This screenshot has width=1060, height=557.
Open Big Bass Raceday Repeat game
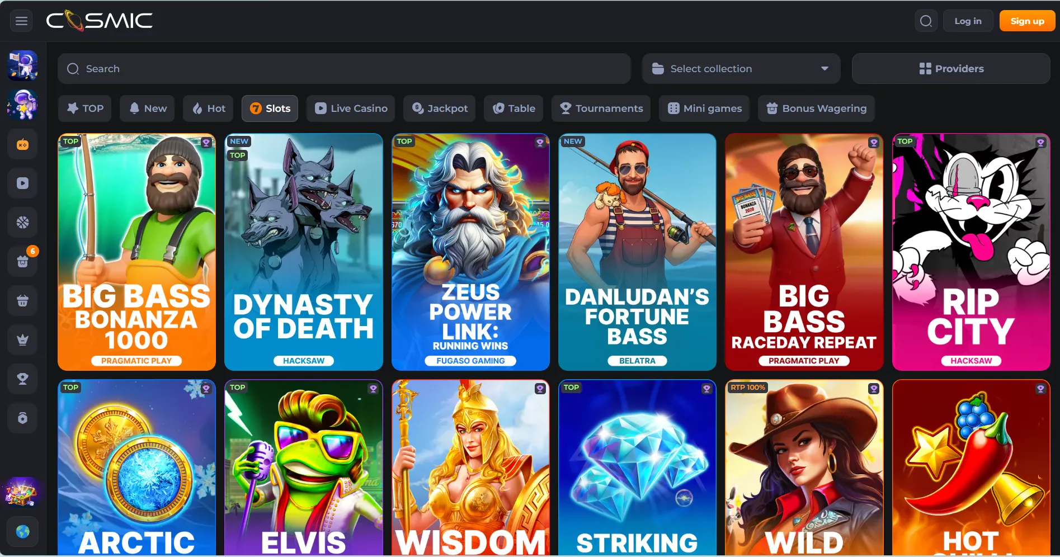tap(804, 252)
